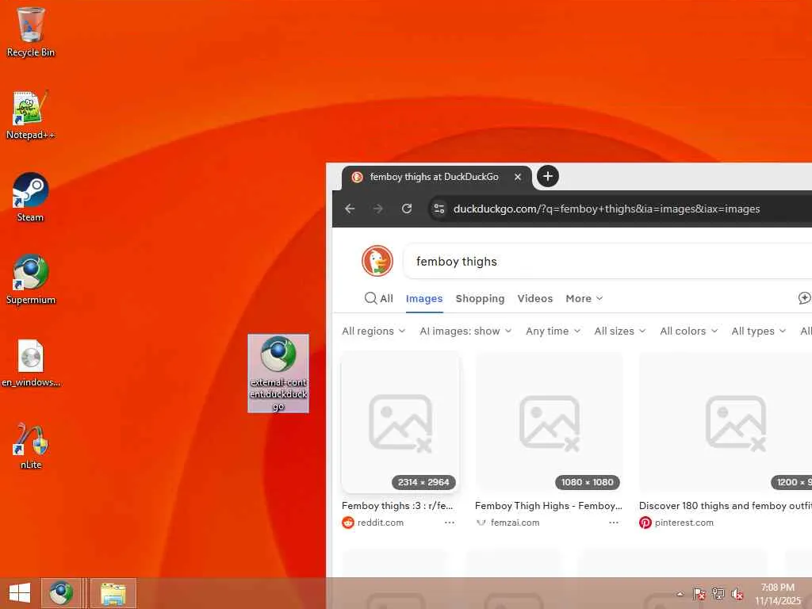
Task: Open the All regions filter dropdown
Action: [373, 331]
